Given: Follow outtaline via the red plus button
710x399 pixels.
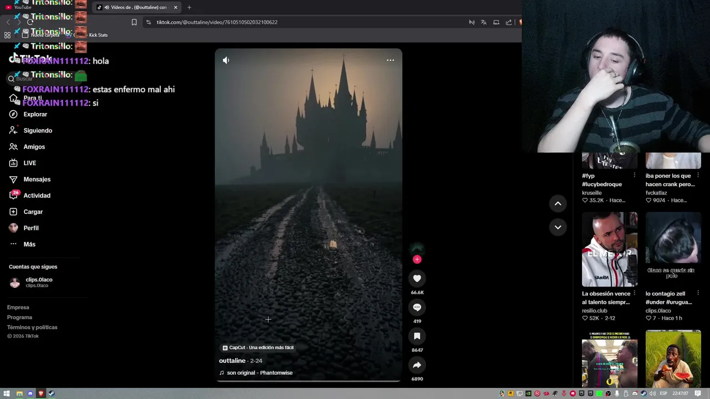Looking at the screenshot, I should pyautogui.click(x=417, y=259).
